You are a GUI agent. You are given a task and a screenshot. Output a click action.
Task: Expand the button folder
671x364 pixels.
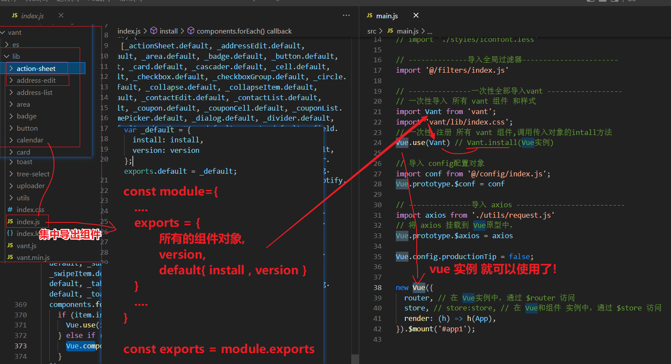click(x=27, y=128)
